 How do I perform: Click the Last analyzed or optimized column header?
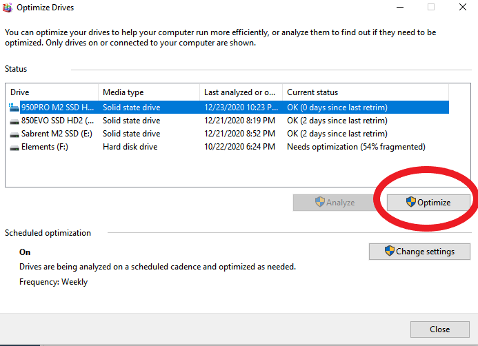coord(241,92)
